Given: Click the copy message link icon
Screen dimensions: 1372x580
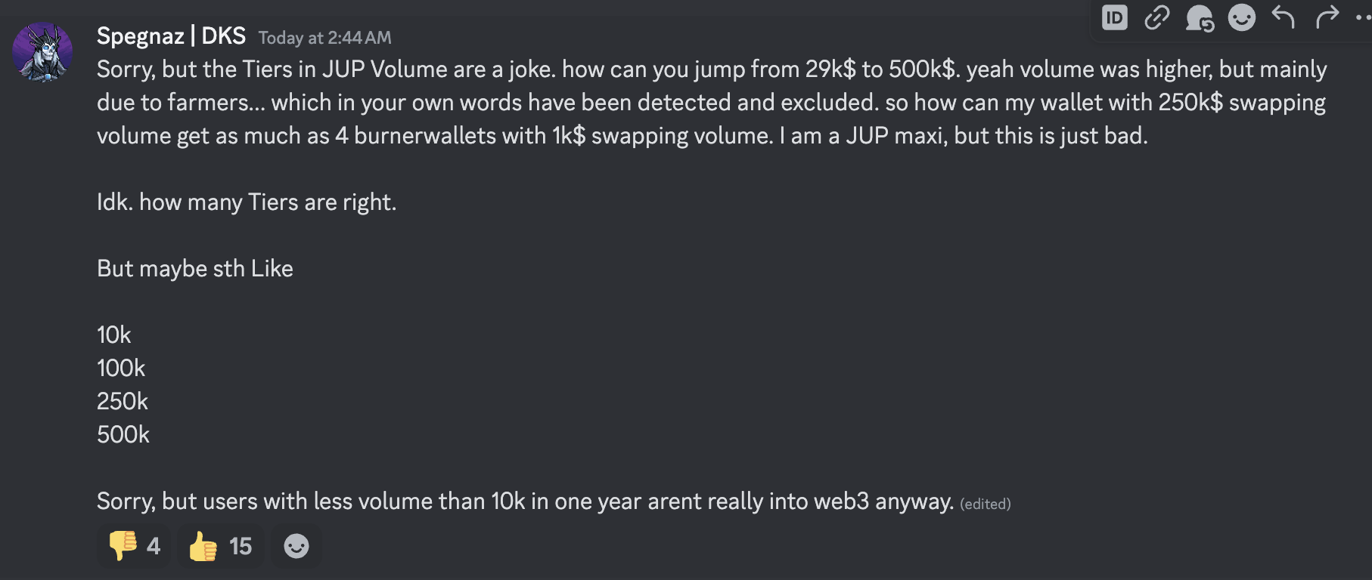Looking at the screenshot, I should (1157, 18).
